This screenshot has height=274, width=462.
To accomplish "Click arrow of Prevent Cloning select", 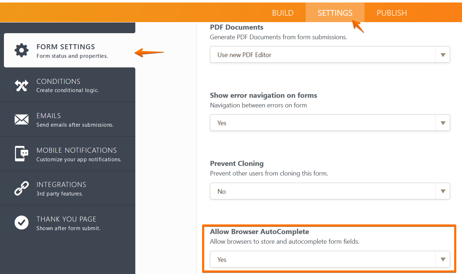I will pyautogui.click(x=443, y=192).
